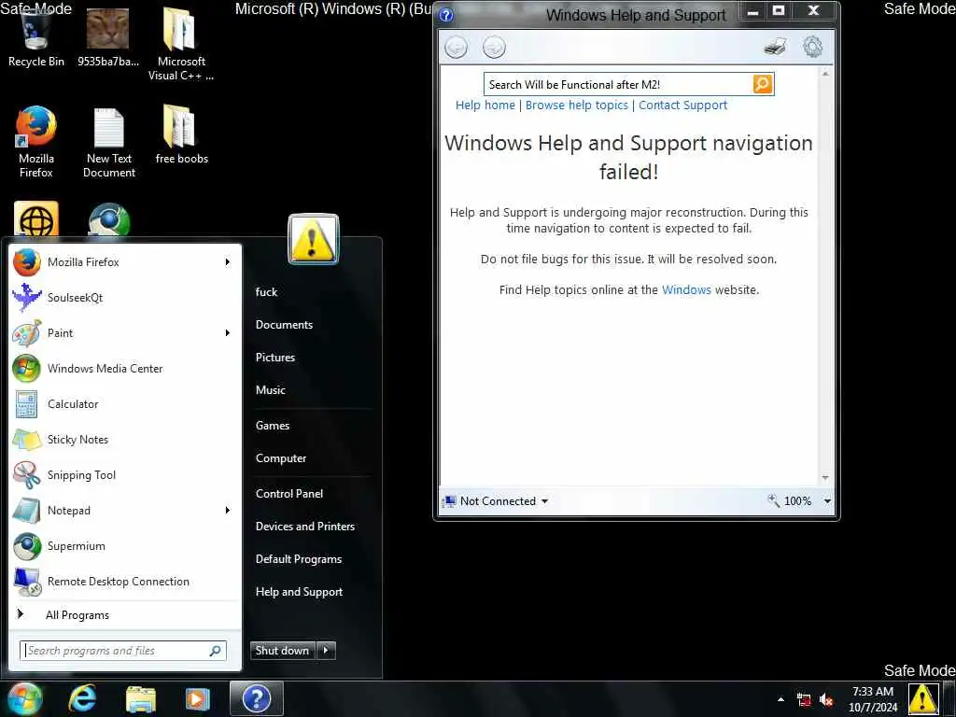Open shut down options arrow
Viewport: 956px width, 717px height.
[x=326, y=651]
